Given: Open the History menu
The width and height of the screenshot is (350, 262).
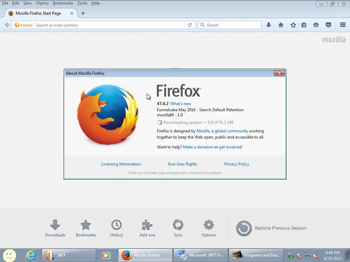Looking at the screenshot, I should click(42, 3).
